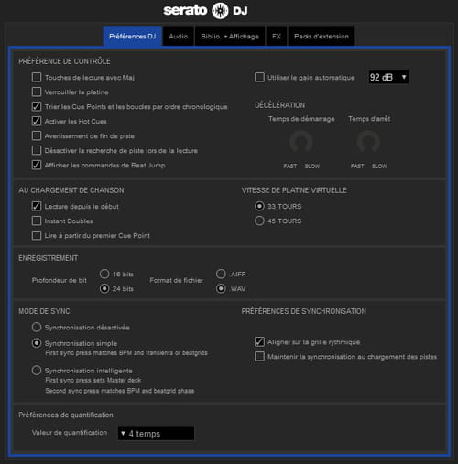Click the Profondeur de bit label
This screenshot has height=464, width=458.
click(60, 281)
